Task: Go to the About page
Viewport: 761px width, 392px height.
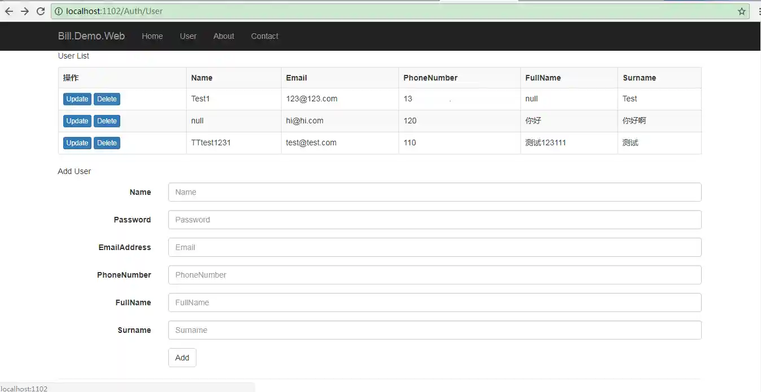Action: coord(224,36)
